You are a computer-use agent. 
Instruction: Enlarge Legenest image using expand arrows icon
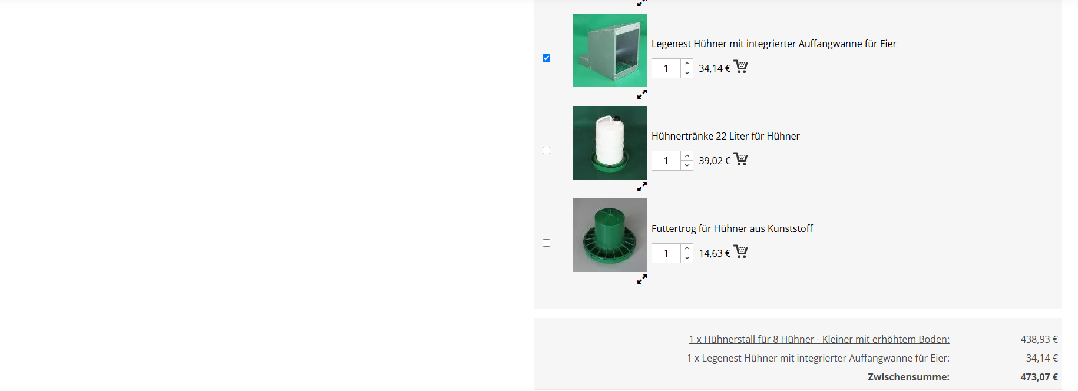[x=642, y=94]
